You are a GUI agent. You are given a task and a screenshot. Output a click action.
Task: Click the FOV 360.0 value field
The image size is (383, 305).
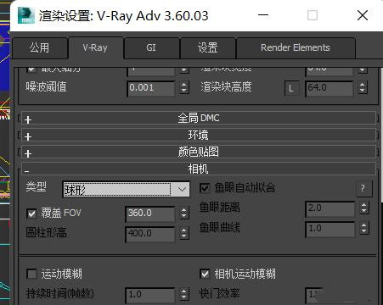click(x=150, y=213)
